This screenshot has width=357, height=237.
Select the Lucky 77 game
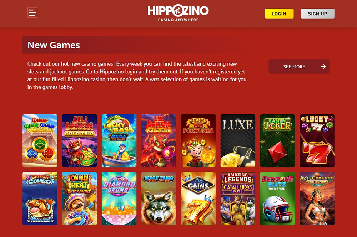pyautogui.click(x=317, y=141)
